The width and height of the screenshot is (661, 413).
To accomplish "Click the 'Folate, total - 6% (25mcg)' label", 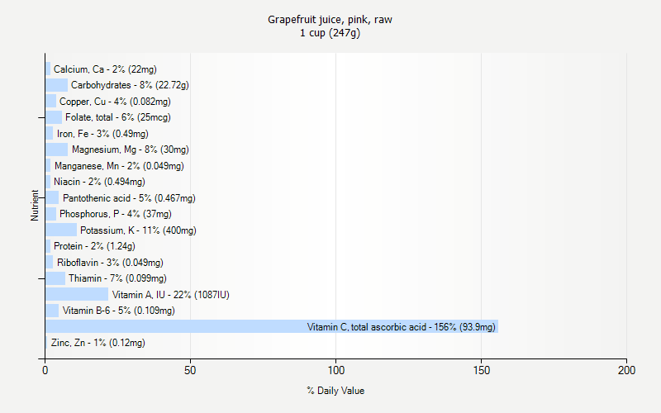I will tap(118, 117).
